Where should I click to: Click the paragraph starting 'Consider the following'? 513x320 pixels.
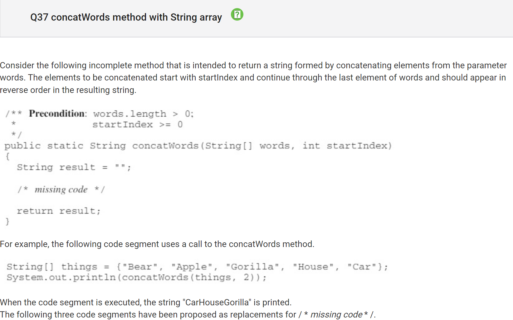(253, 78)
